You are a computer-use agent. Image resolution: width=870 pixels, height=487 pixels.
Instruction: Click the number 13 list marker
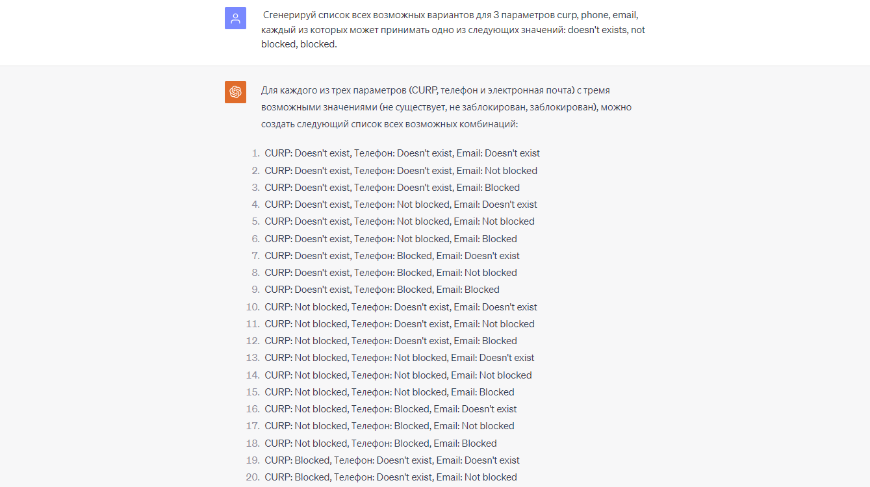click(x=253, y=358)
